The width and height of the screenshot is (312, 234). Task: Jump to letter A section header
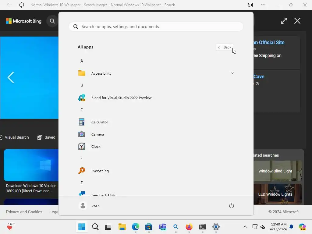tap(82, 61)
